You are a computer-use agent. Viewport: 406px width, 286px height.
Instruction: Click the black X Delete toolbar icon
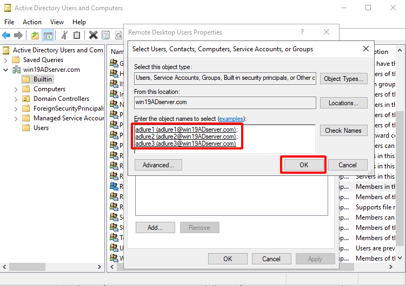point(93,35)
